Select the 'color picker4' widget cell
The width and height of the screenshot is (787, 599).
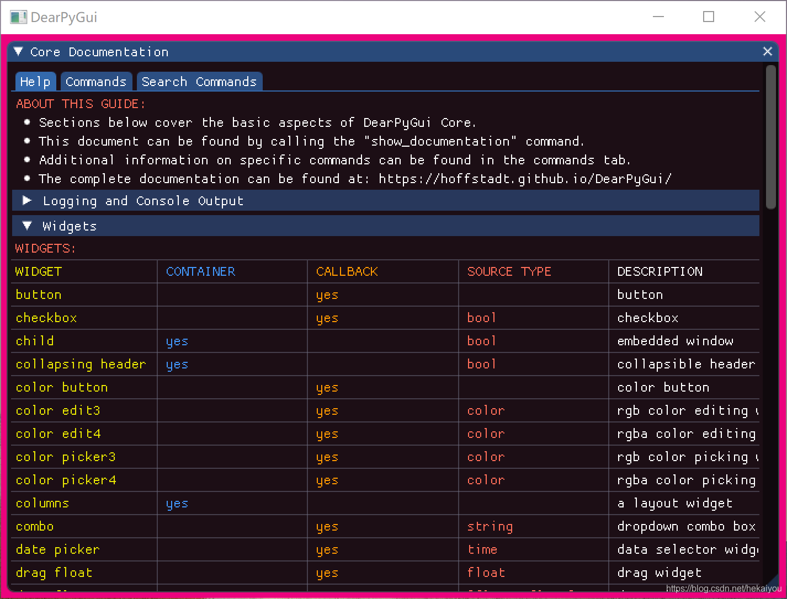point(66,480)
